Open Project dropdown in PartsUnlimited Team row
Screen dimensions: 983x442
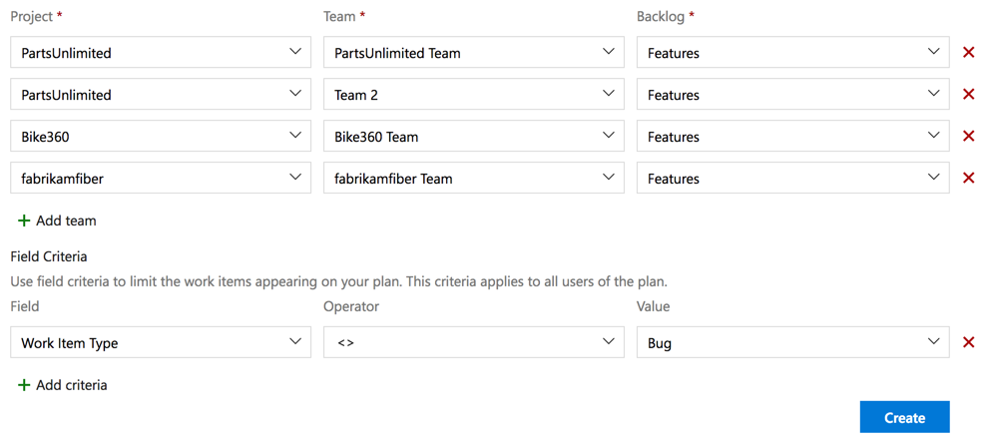pyautogui.click(x=161, y=52)
